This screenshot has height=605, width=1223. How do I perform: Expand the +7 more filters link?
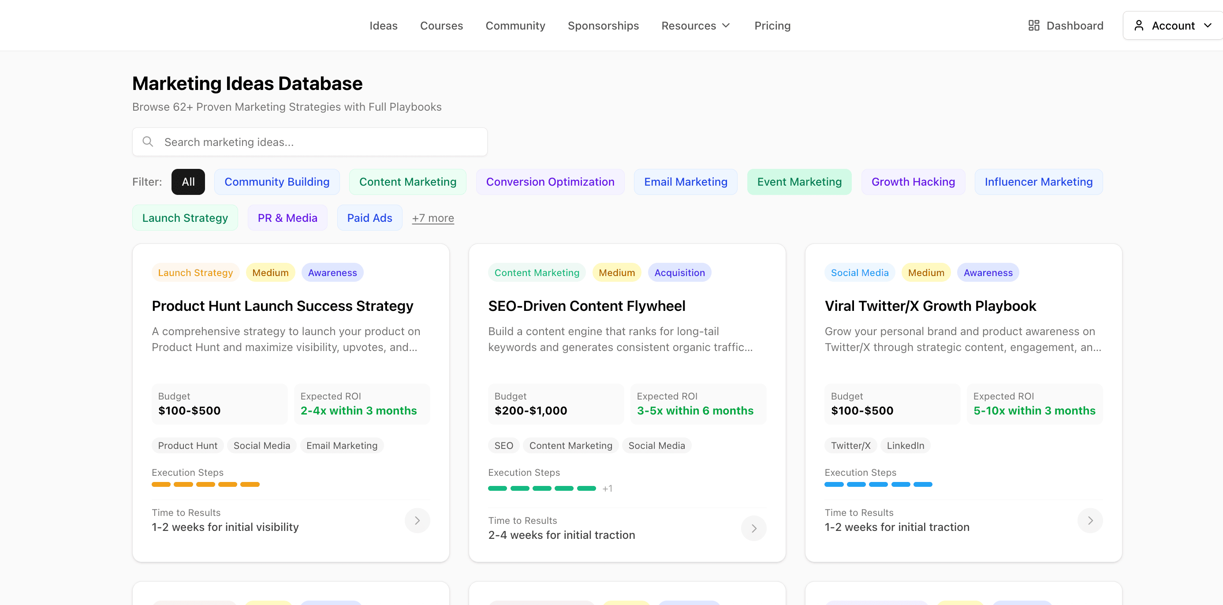pos(433,218)
